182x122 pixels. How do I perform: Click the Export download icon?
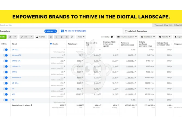tap(175, 37)
